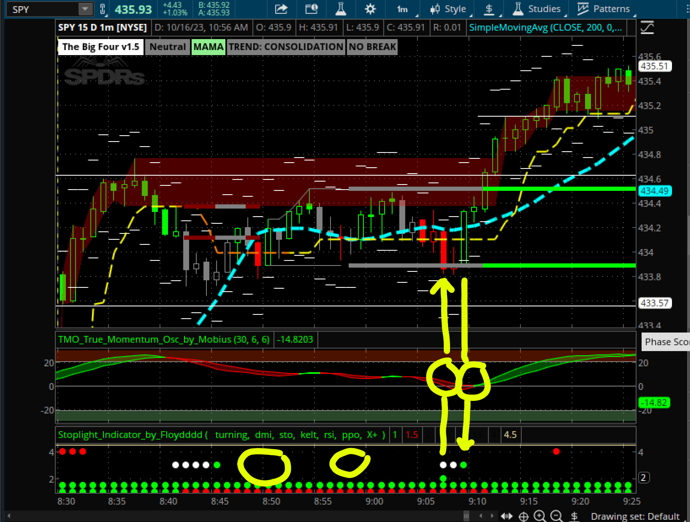The height and width of the screenshot is (522, 690).
Task: Click the scroll chart right small arrow
Action: pos(492,516)
